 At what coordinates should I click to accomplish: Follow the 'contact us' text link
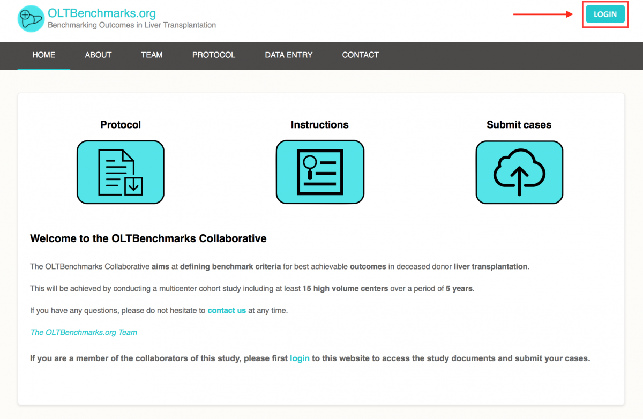click(x=227, y=310)
